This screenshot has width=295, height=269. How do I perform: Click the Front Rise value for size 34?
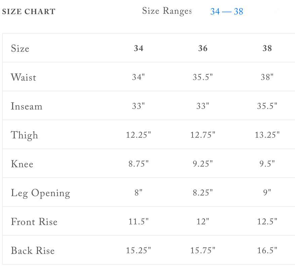tap(138, 222)
